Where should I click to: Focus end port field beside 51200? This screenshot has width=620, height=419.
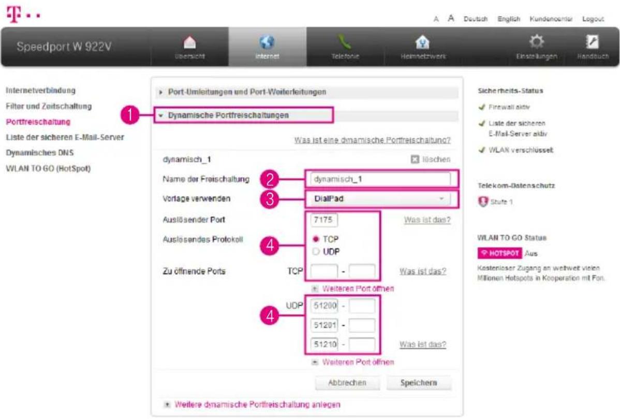(x=362, y=306)
